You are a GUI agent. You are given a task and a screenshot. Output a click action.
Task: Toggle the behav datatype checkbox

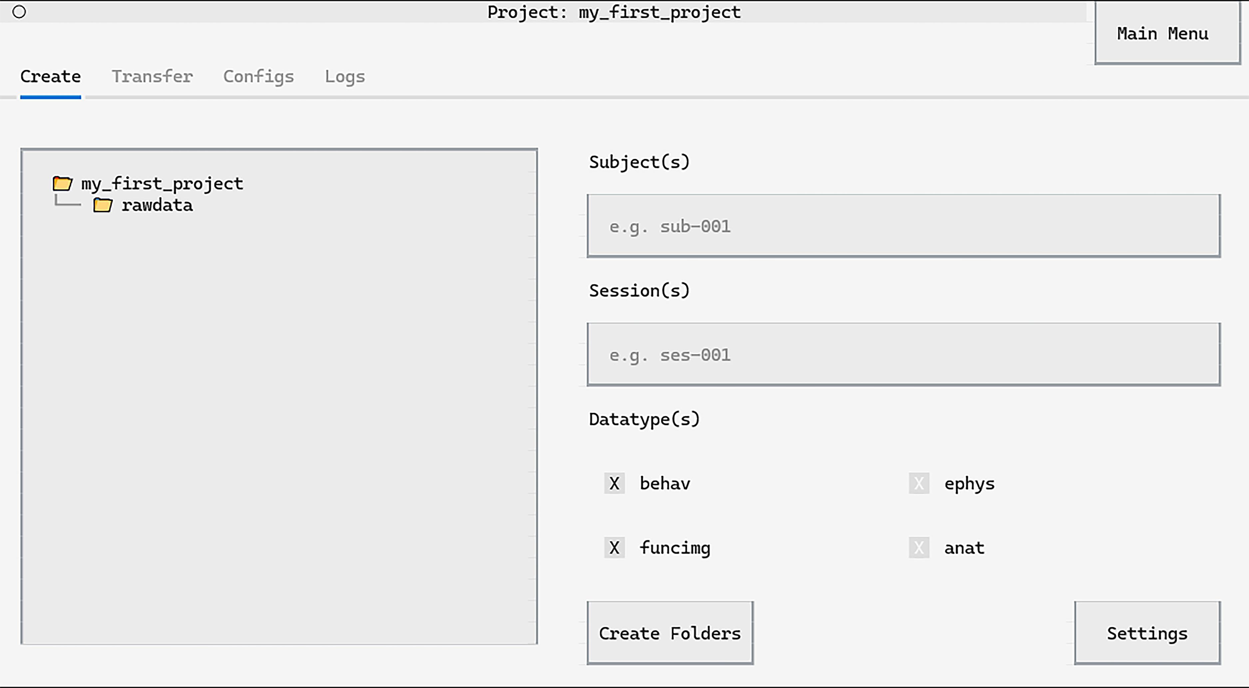pos(614,483)
